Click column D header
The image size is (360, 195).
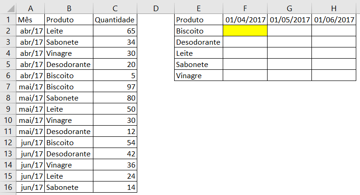pos(155,7)
